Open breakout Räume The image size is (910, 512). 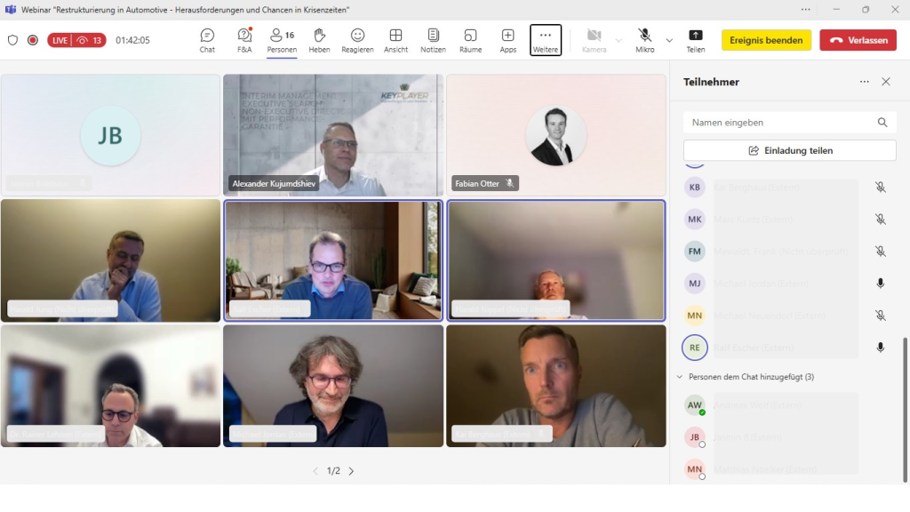470,40
